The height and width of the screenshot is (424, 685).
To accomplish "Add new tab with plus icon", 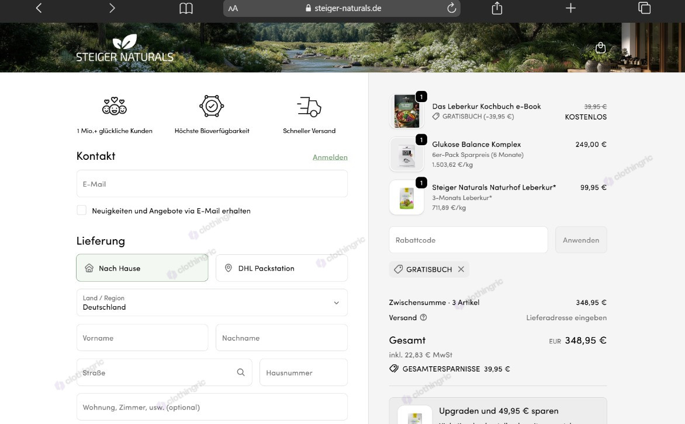I will [570, 8].
